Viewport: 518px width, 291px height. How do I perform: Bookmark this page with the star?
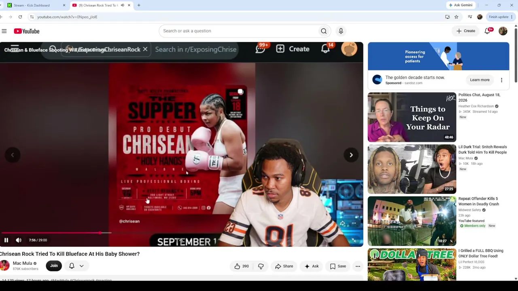tap(456, 17)
